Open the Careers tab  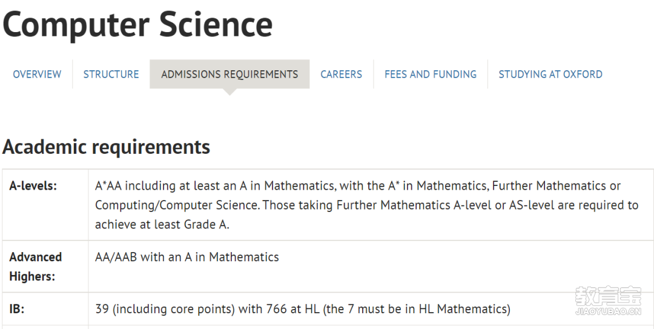click(341, 75)
